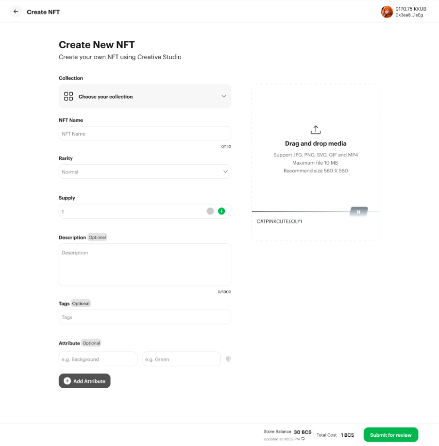Click the collection grid icon

(68, 96)
